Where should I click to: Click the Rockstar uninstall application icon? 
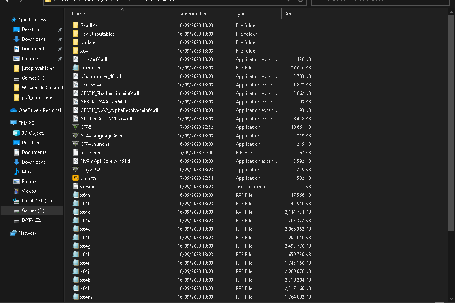point(76,178)
